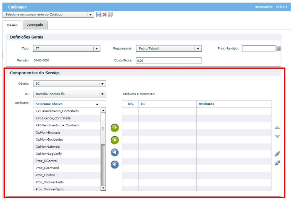The width and height of the screenshot is (294, 201).
Task: Click the list icon beside the red X
Action: coord(110,15)
